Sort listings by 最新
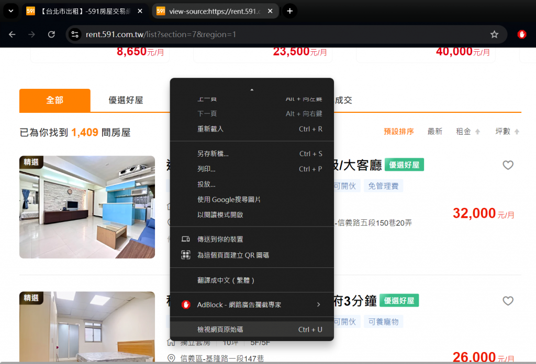 tap(435, 132)
